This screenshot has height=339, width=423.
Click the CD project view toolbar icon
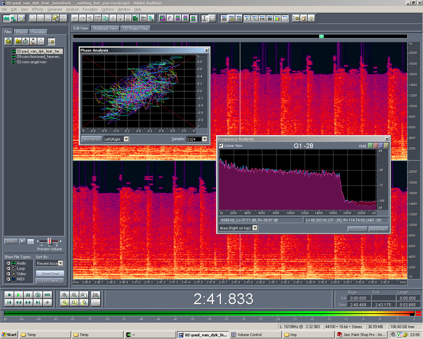(x=21, y=19)
